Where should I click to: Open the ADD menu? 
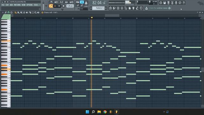click(11, 5)
